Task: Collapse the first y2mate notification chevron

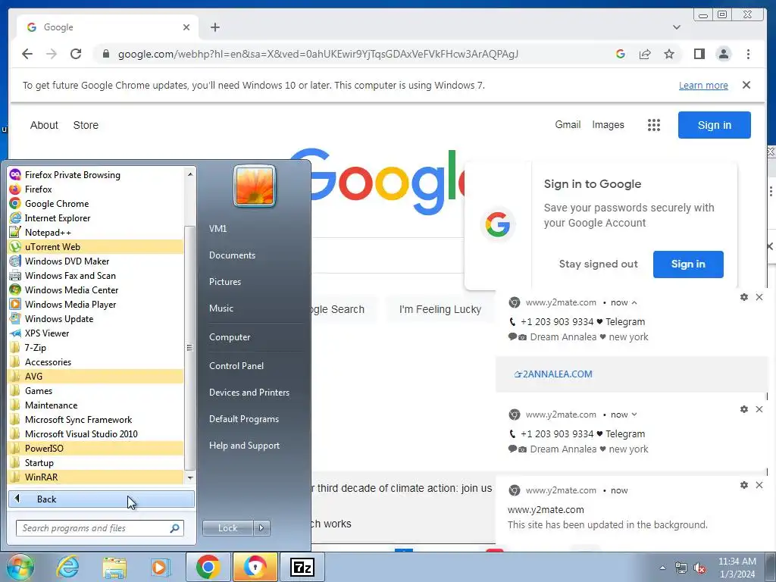Action: pos(634,302)
